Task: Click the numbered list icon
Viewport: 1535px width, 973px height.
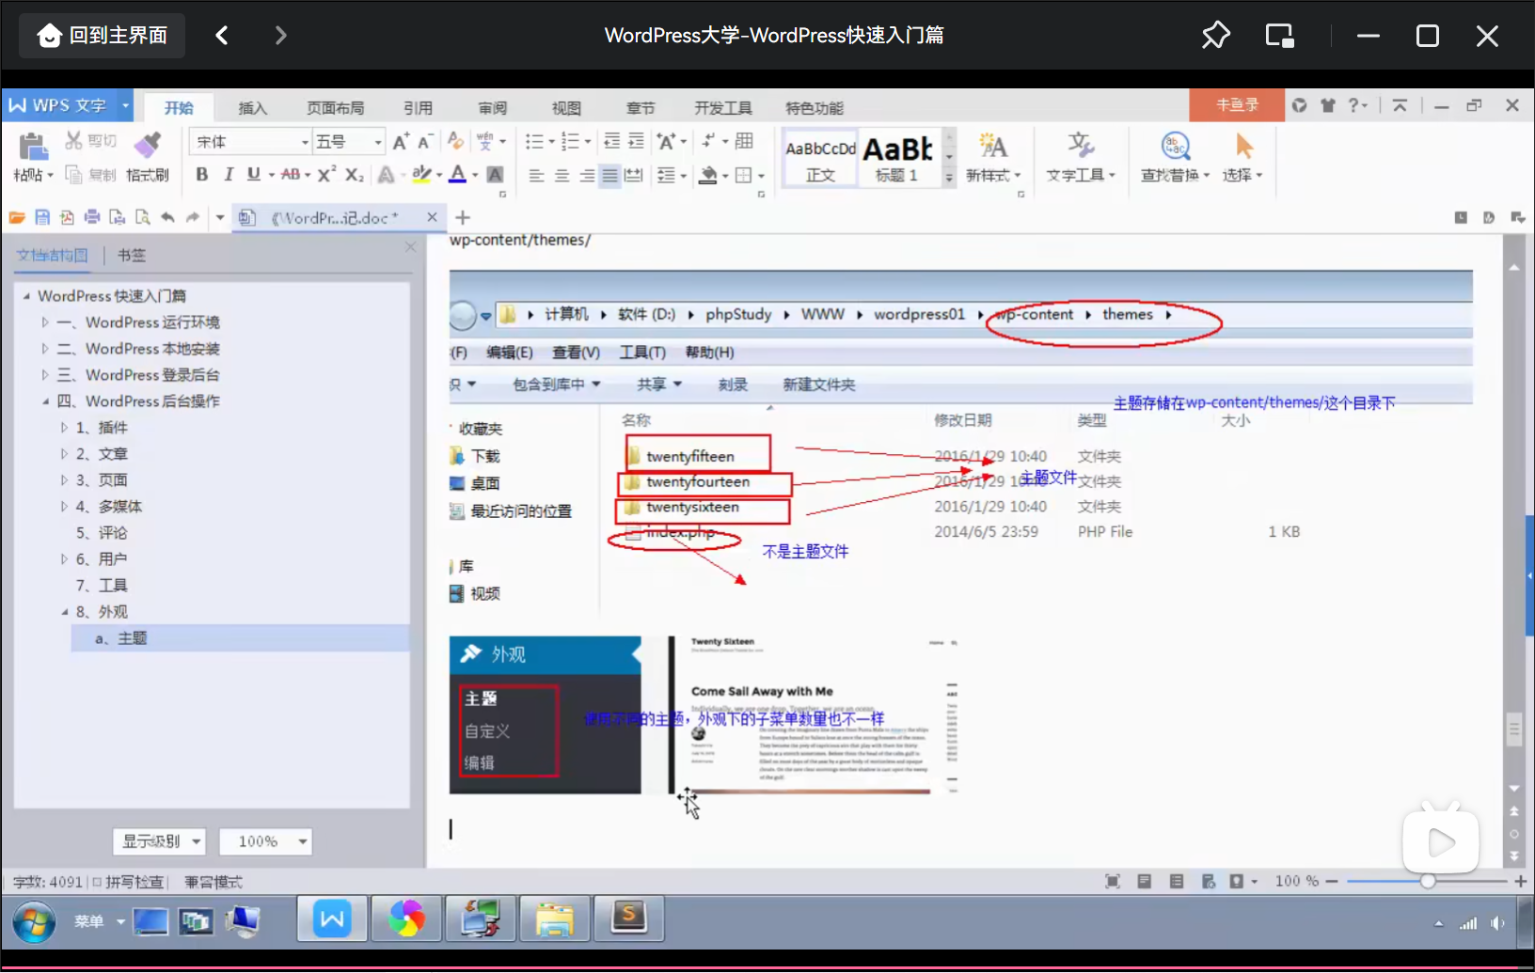Action: [x=570, y=142]
